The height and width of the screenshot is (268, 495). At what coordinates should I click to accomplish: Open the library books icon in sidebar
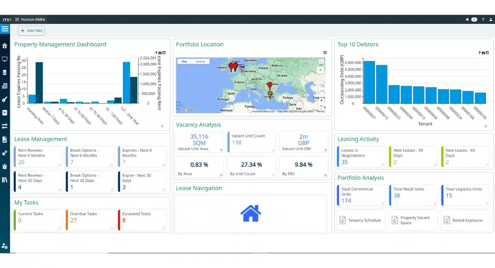coord(5,180)
